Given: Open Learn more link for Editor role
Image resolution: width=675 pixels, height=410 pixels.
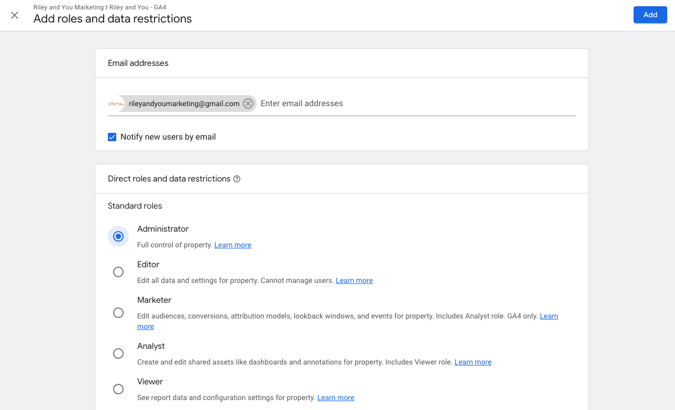Looking at the screenshot, I should point(355,280).
